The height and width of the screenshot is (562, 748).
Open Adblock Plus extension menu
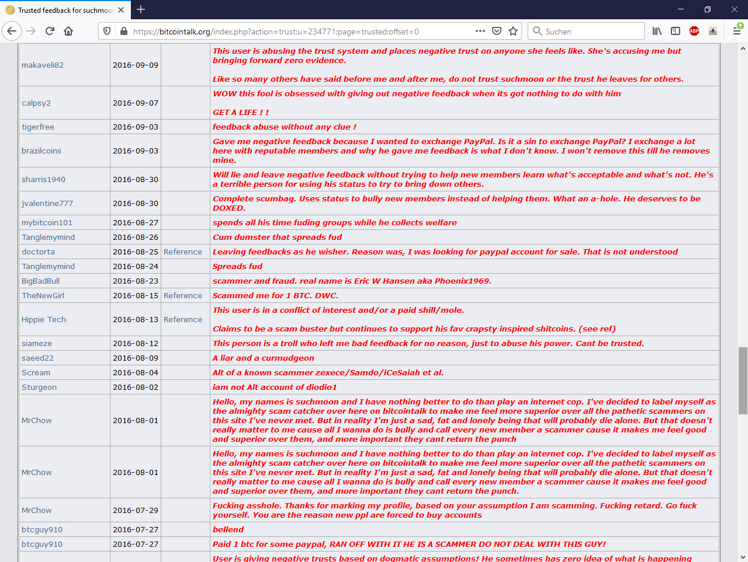tap(694, 31)
